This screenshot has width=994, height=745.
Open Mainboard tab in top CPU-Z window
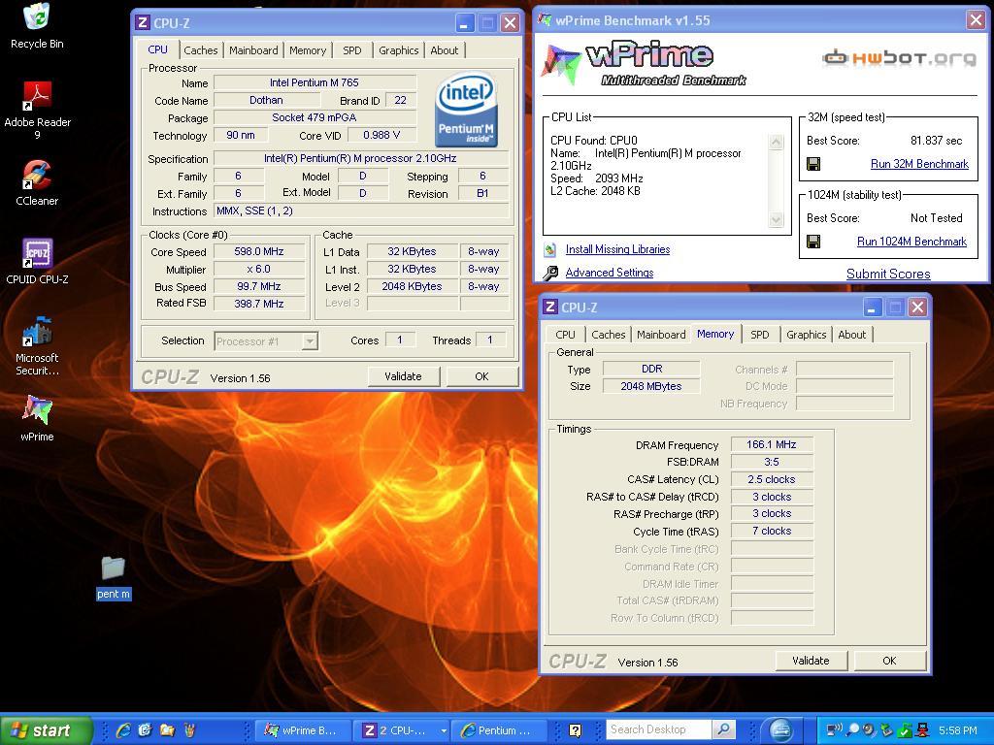253,50
